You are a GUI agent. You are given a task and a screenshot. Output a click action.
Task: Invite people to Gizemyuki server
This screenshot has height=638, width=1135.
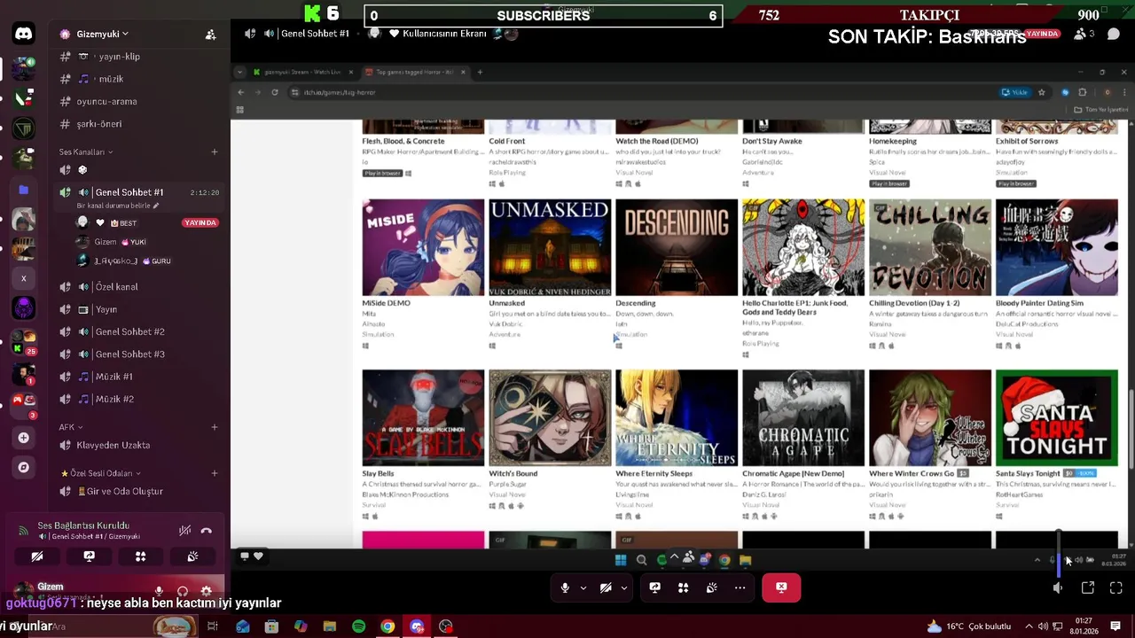tap(210, 35)
